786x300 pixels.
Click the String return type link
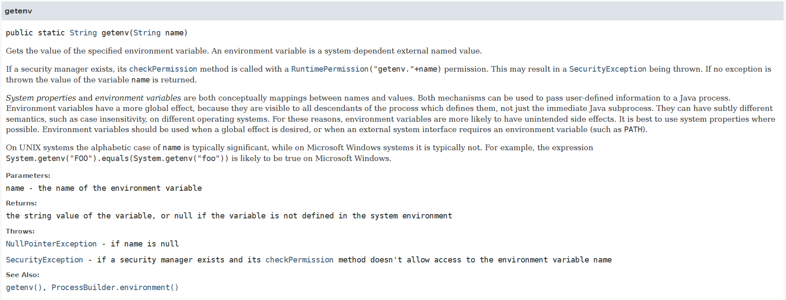tap(83, 33)
